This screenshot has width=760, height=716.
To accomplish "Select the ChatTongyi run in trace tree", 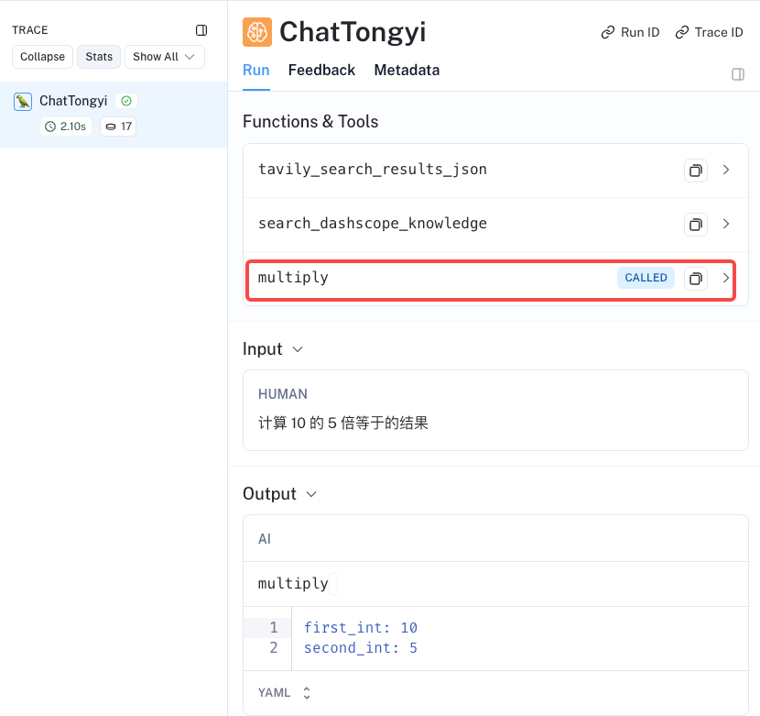I will click(x=114, y=114).
